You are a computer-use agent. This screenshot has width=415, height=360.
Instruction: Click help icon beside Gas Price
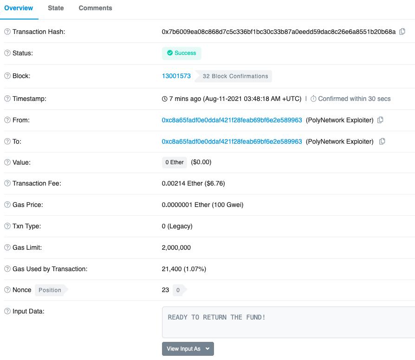pyautogui.click(x=7, y=205)
